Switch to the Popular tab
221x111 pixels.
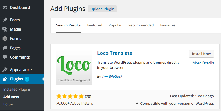click(115, 25)
